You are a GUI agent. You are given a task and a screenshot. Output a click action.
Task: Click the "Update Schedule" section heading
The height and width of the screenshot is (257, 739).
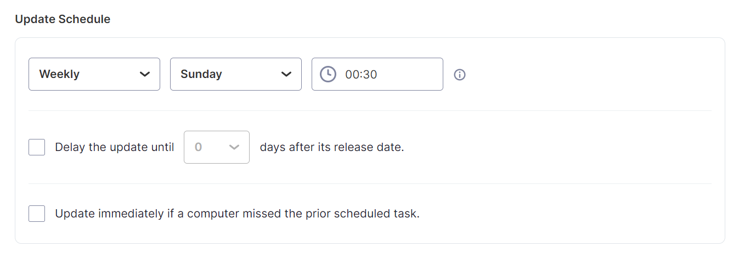tap(63, 19)
